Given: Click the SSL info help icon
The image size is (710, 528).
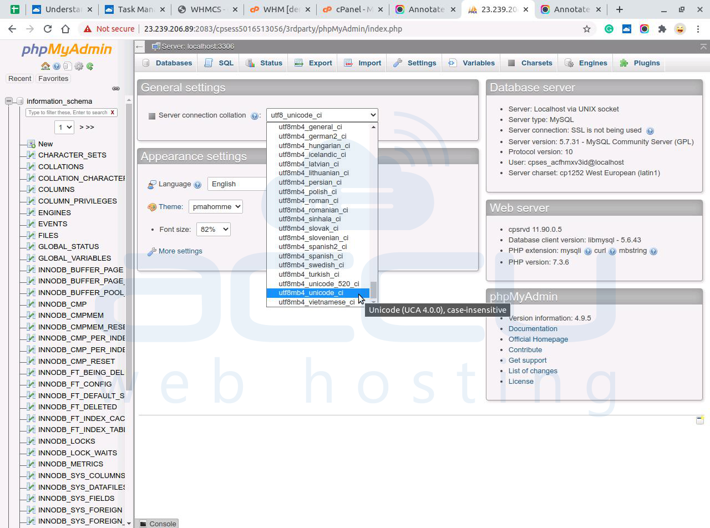Looking at the screenshot, I should [x=650, y=131].
